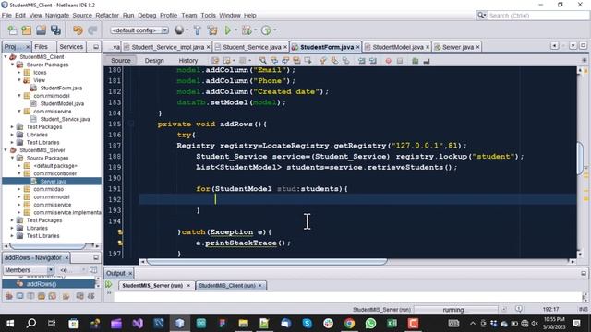Open WhatsApp from the taskbar
Image resolution: width=591 pixels, height=332 pixels.
[x=370, y=324]
